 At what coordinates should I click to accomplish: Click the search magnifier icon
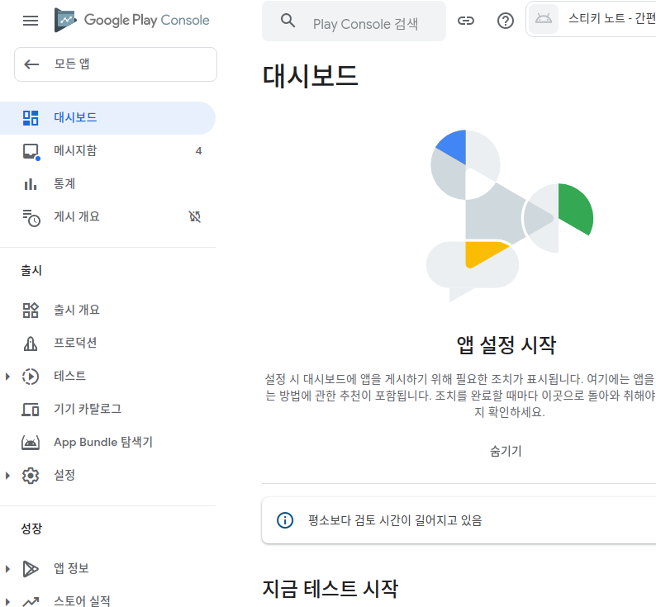288,20
